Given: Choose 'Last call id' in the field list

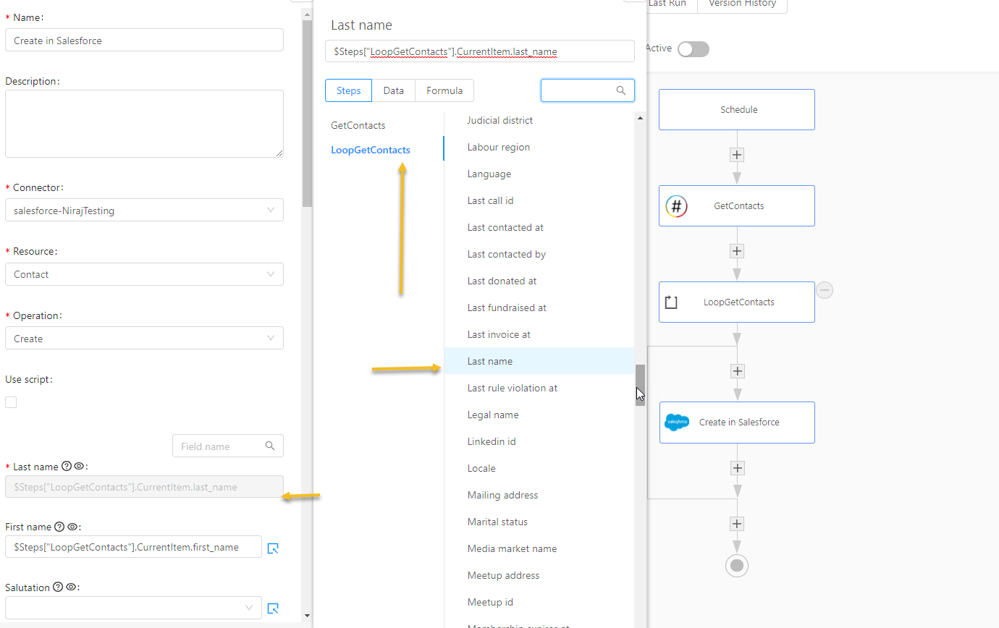Looking at the screenshot, I should click(539, 200).
